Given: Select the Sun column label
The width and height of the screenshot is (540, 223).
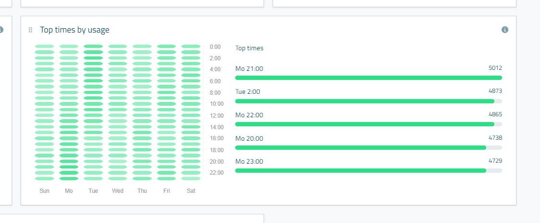Looking at the screenshot, I should click(45, 191).
